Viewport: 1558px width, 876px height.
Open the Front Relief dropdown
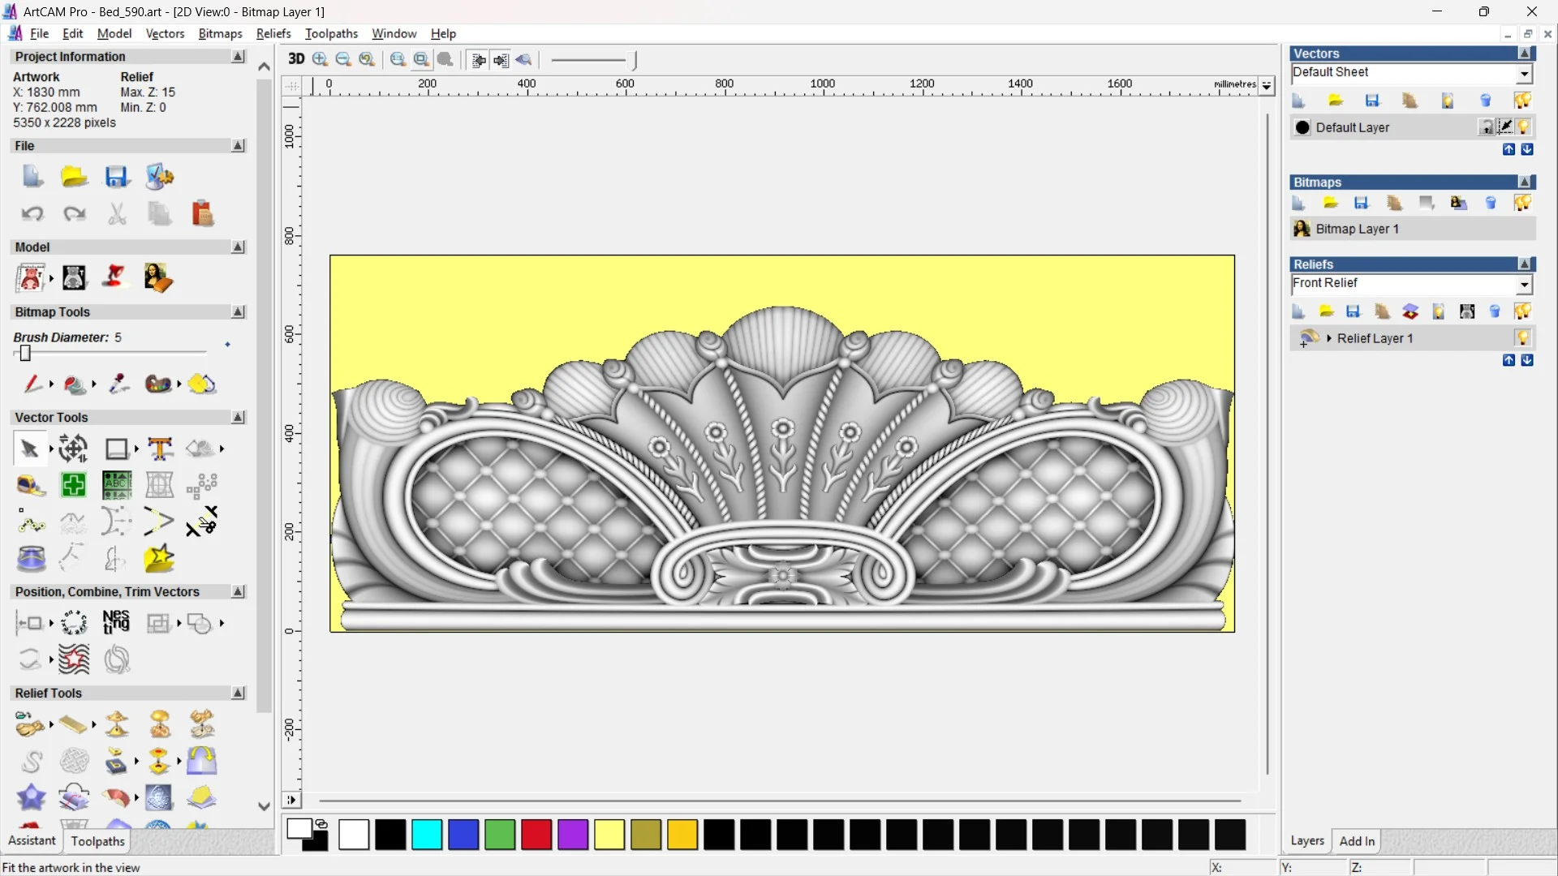click(1524, 285)
